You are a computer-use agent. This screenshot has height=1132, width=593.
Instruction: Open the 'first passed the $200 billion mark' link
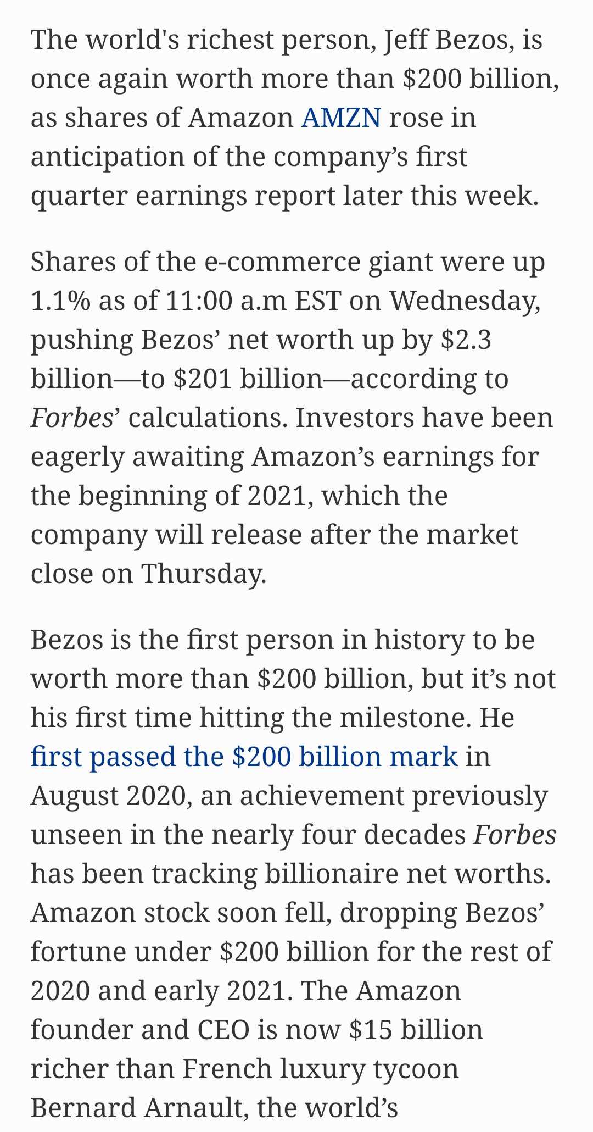(244, 757)
